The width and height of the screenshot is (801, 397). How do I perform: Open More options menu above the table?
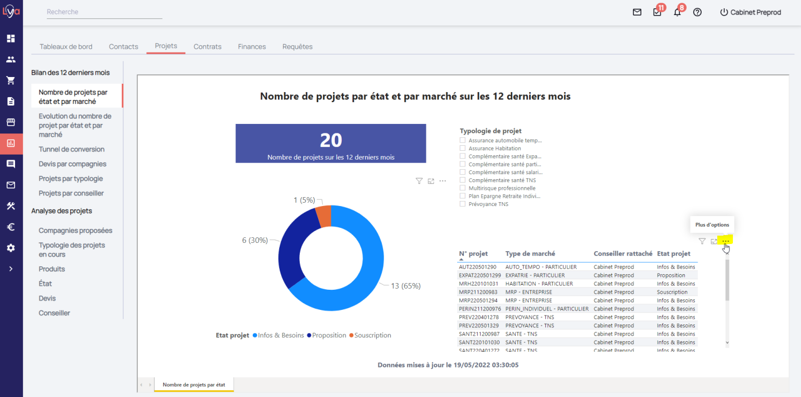coord(726,241)
